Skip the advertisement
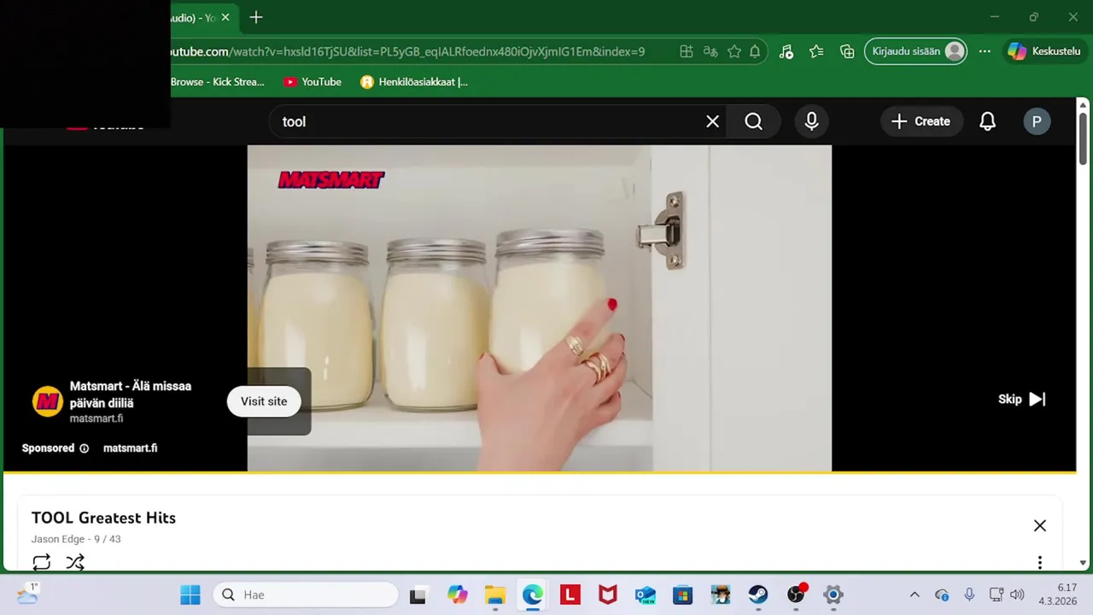The image size is (1093, 615). [x=1021, y=399]
